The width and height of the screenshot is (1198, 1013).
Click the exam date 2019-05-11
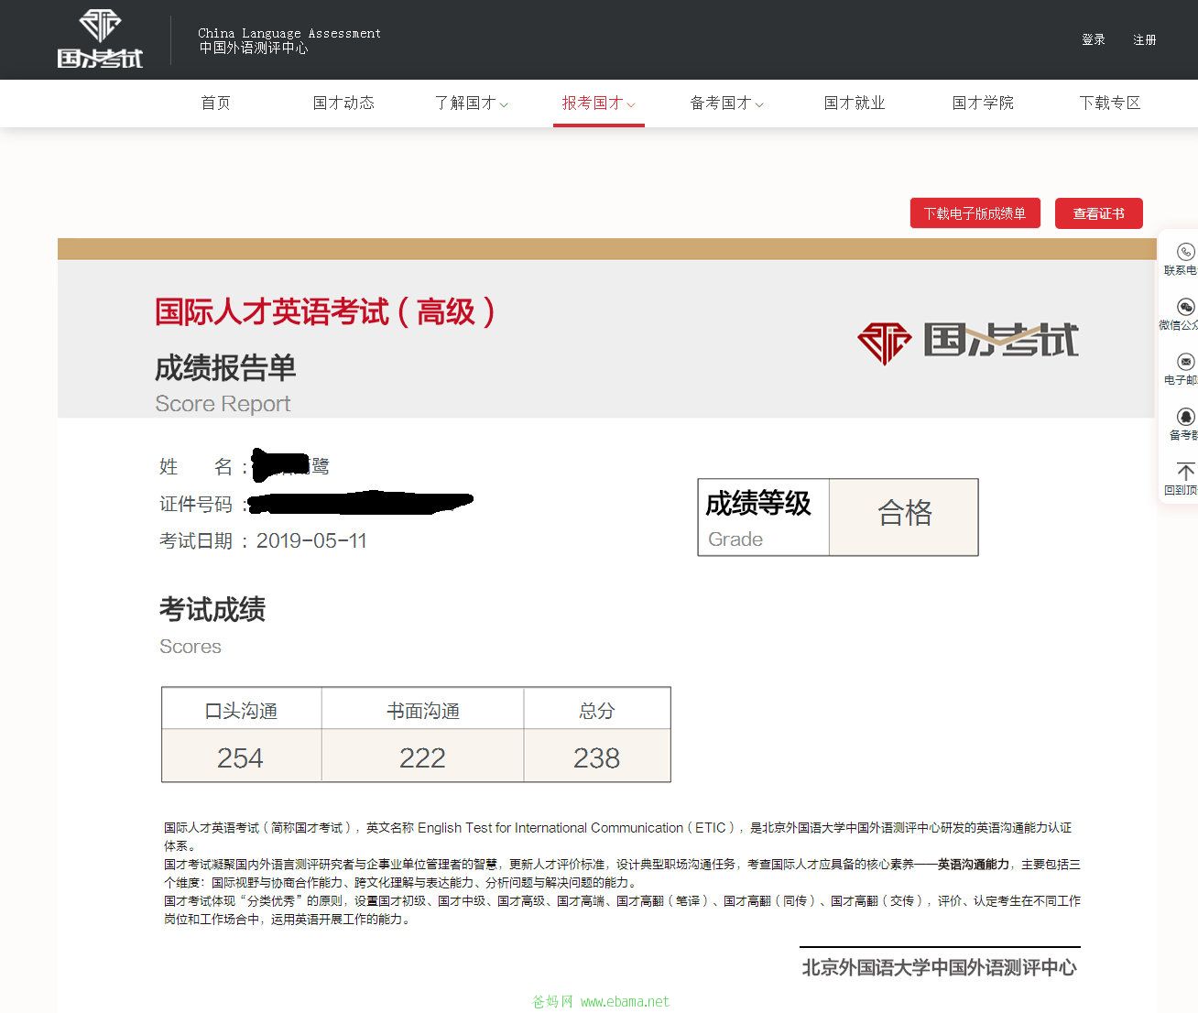coord(311,540)
